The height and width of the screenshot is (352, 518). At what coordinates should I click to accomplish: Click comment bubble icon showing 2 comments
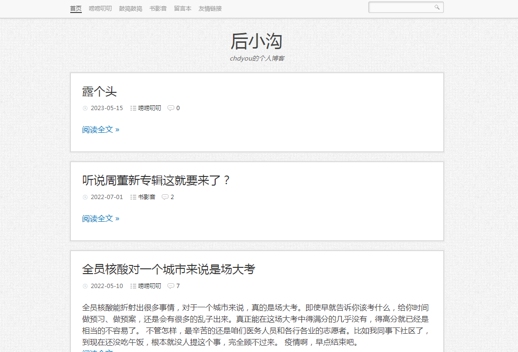[165, 197]
